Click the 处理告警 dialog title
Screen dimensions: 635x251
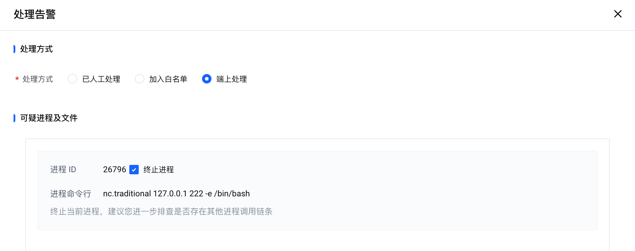coord(35,14)
